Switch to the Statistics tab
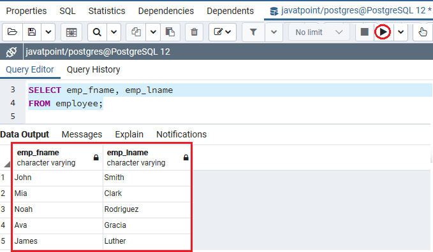Image resolution: width=433 pixels, height=252 pixels. (106, 11)
